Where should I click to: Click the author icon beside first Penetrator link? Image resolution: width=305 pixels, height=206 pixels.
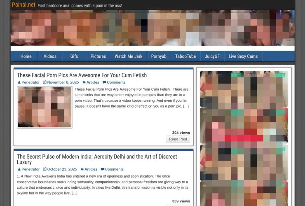tap(19, 82)
